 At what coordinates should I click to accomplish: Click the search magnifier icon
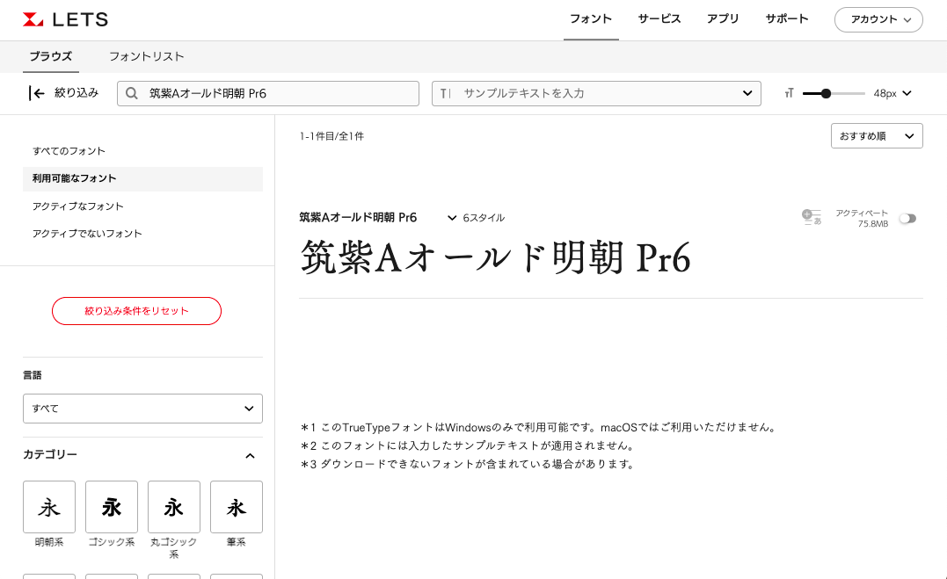point(131,94)
